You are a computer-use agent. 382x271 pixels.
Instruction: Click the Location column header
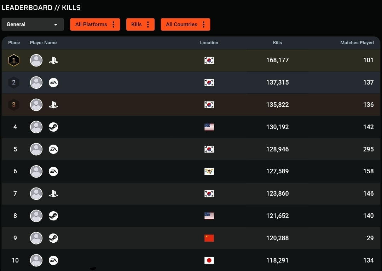click(209, 43)
